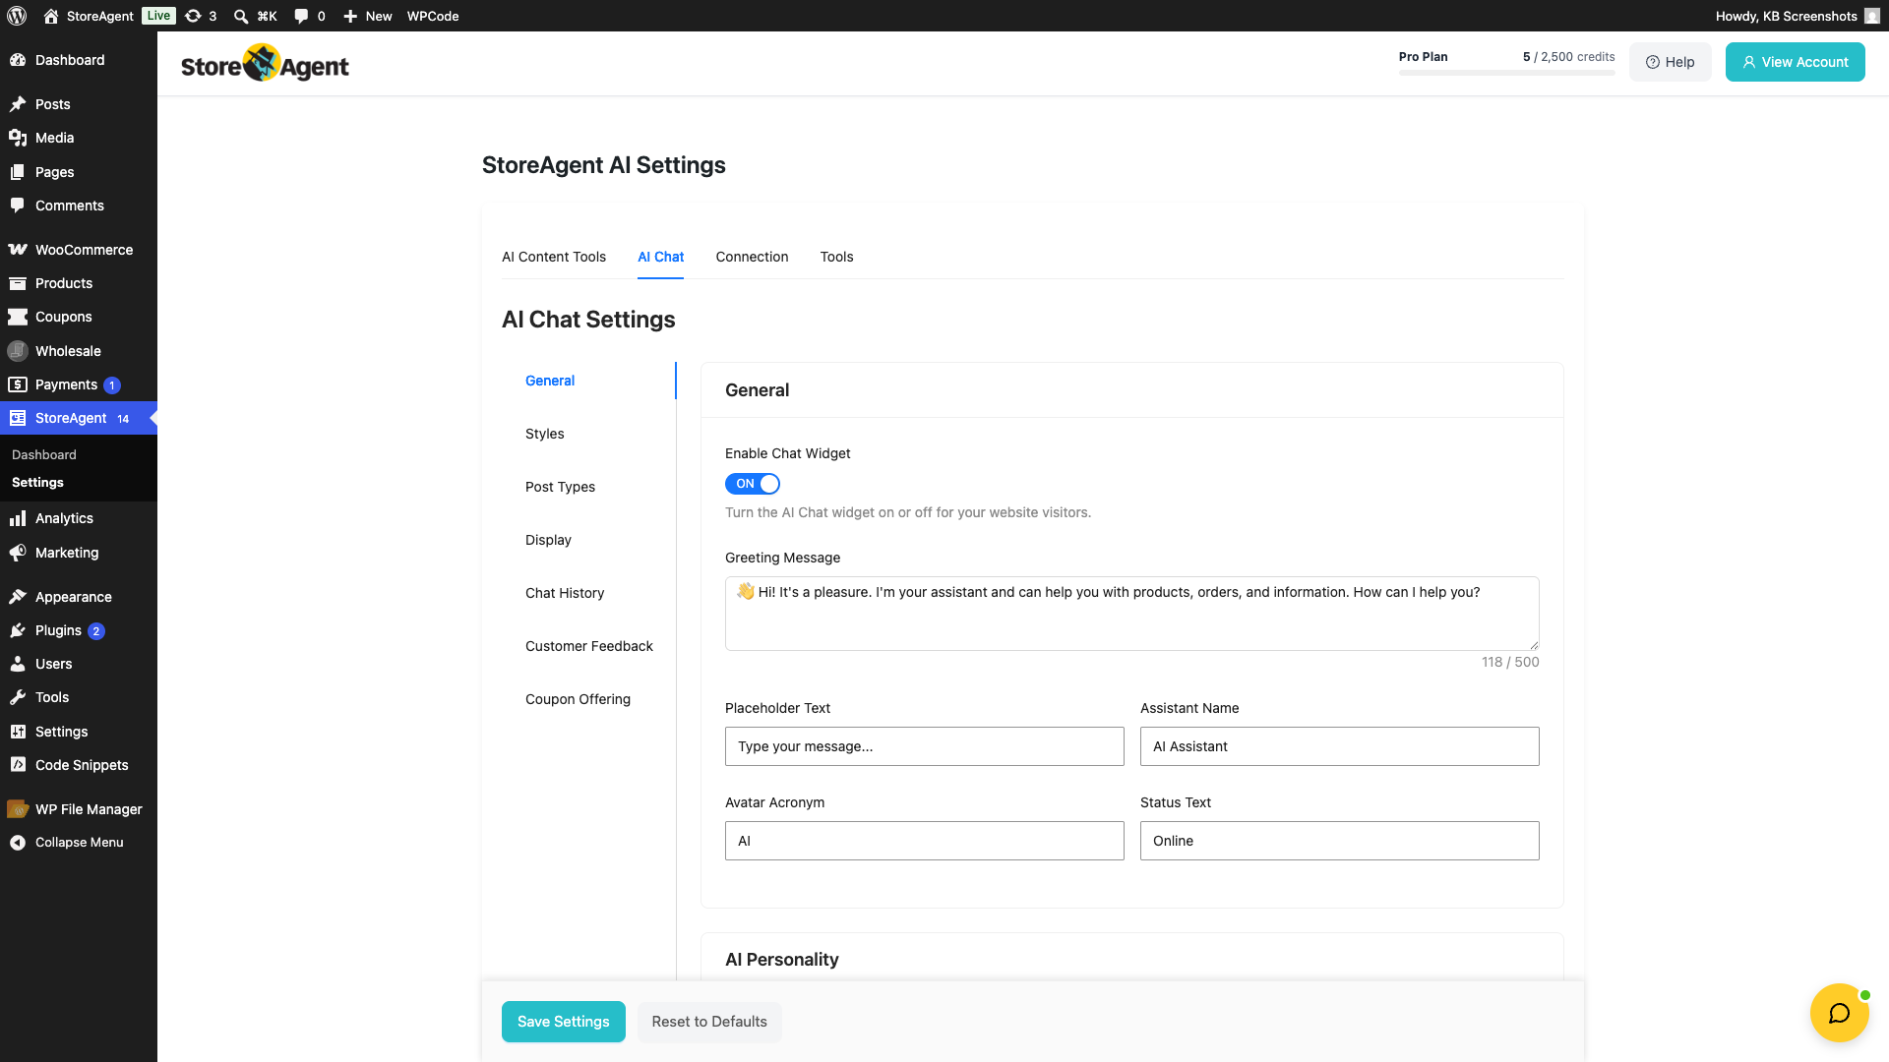Click the Help button
This screenshot has height=1062, width=1889.
click(x=1671, y=62)
